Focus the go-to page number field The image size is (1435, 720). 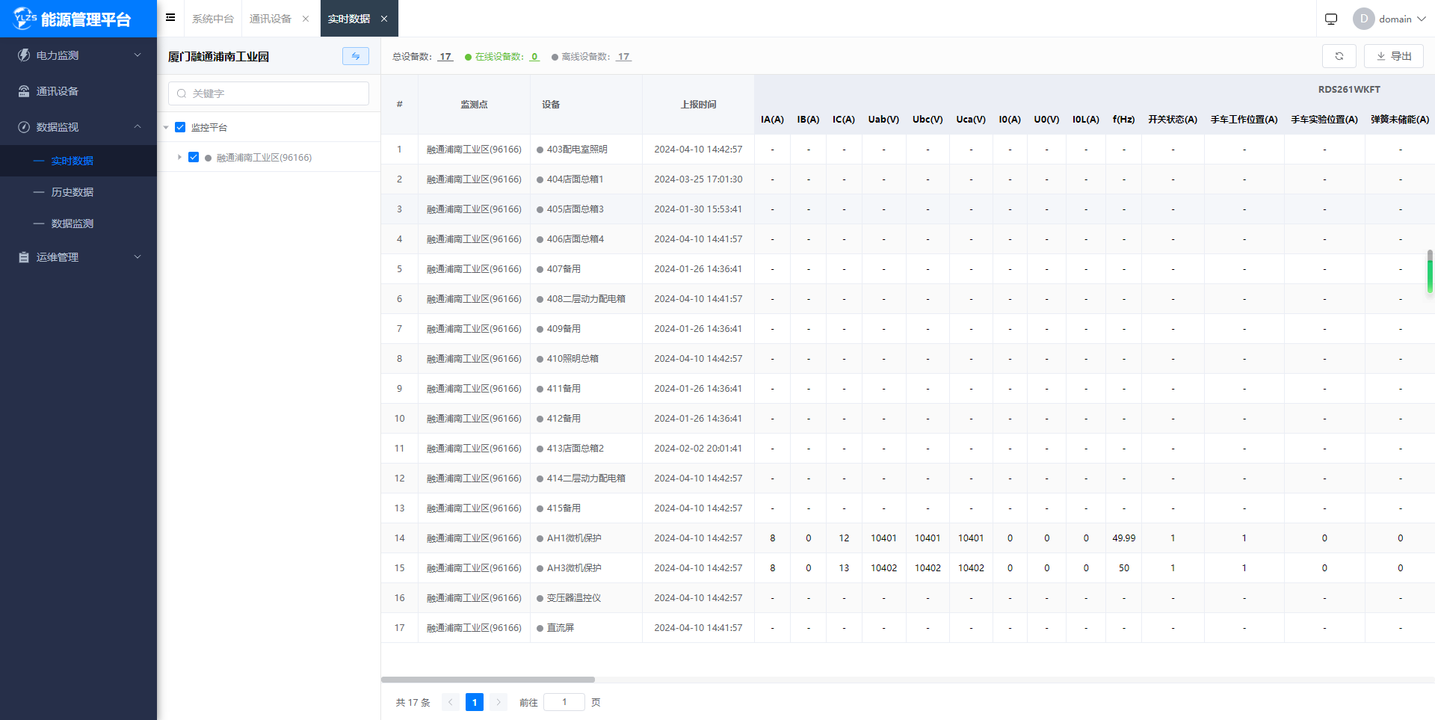point(564,702)
